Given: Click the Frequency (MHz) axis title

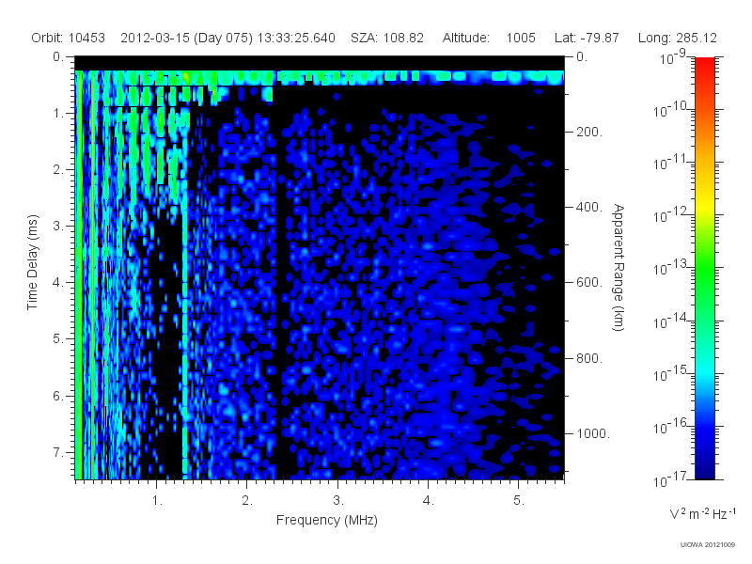Looking at the screenshot, I should pyautogui.click(x=326, y=521).
